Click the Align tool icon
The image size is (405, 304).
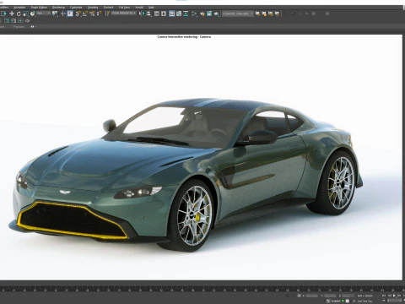[148, 14]
